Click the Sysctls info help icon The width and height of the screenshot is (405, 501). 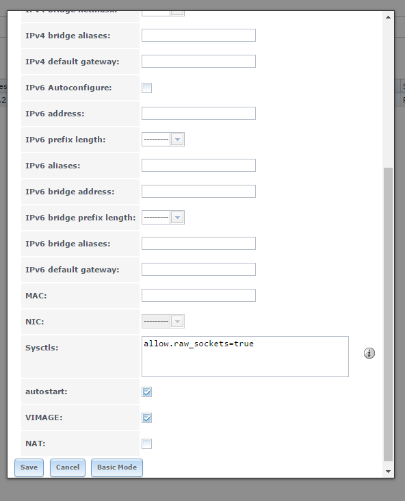(369, 353)
